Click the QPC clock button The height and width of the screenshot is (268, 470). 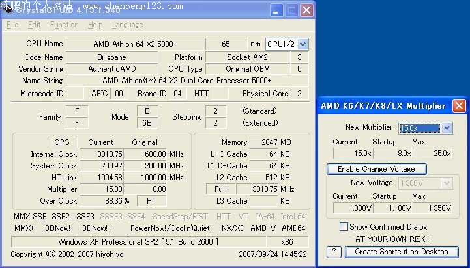(62, 142)
